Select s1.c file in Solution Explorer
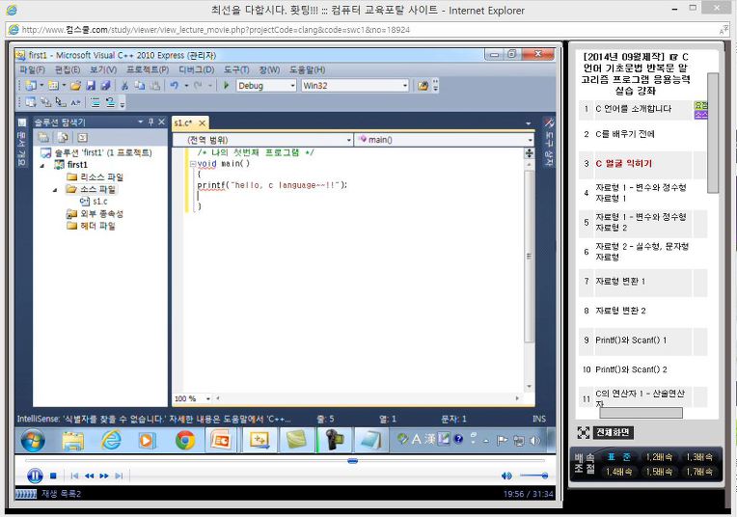 click(94, 202)
